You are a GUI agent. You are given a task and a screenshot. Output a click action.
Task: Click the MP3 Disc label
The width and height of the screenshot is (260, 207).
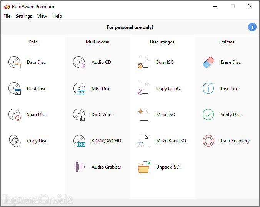click(101, 88)
